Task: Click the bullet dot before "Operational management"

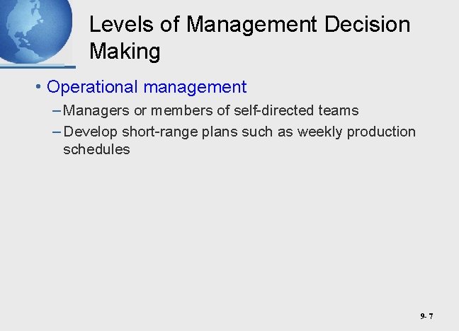Action: point(38,88)
